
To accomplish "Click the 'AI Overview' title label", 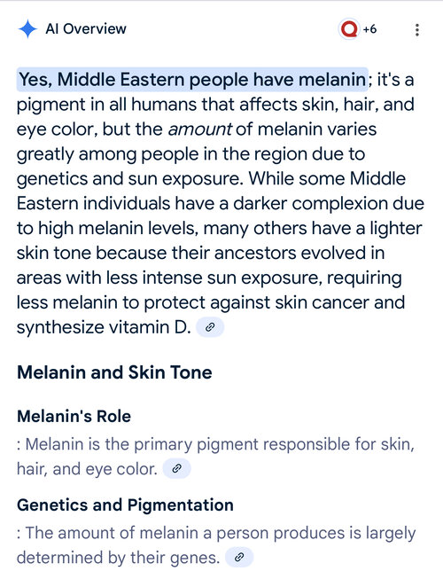I will 86,29.
